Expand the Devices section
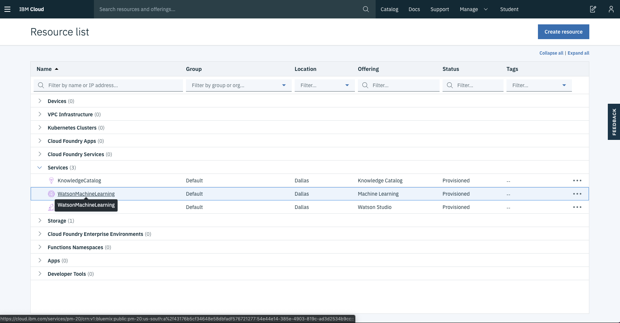The image size is (620, 323). click(40, 101)
